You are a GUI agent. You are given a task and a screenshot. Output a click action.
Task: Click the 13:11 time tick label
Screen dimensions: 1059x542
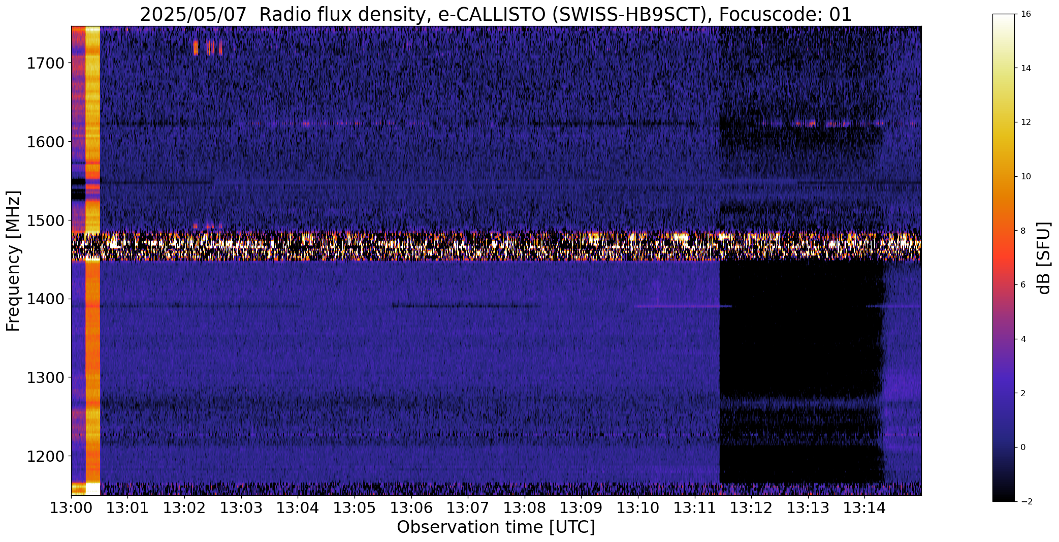point(695,508)
